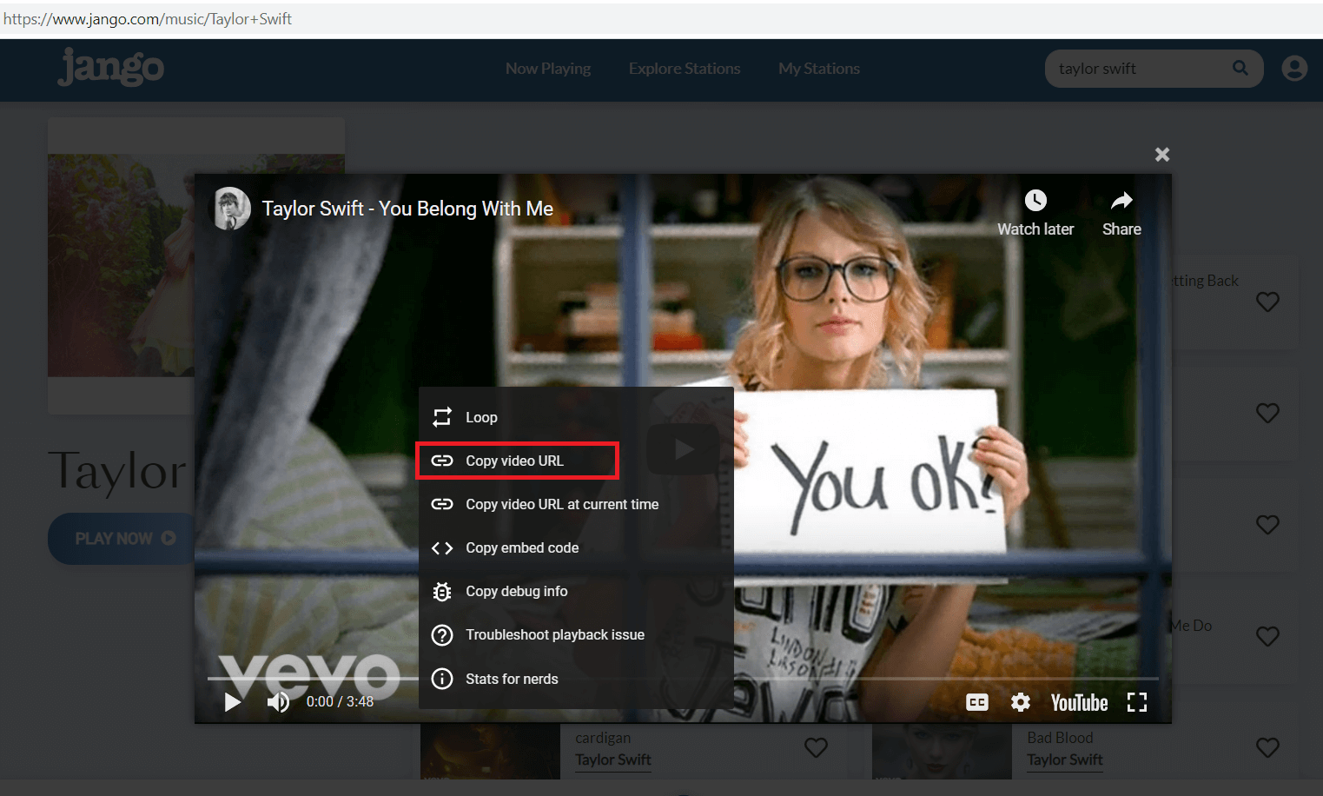Click the cardigan song title
The width and height of the screenshot is (1323, 796).
[x=603, y=738]
